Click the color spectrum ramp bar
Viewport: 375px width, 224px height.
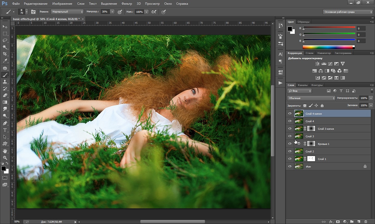328,47
